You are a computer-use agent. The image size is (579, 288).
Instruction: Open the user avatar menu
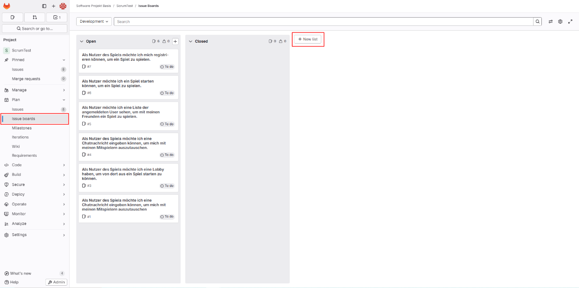pos(63,6)
